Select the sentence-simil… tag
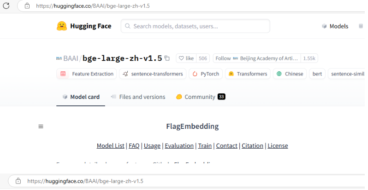368x190 pixels. pos(346,74)
